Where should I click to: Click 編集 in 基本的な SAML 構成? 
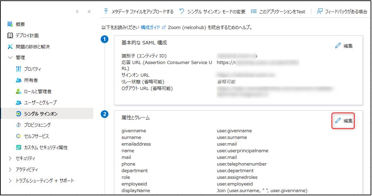[x=344, y=46]
